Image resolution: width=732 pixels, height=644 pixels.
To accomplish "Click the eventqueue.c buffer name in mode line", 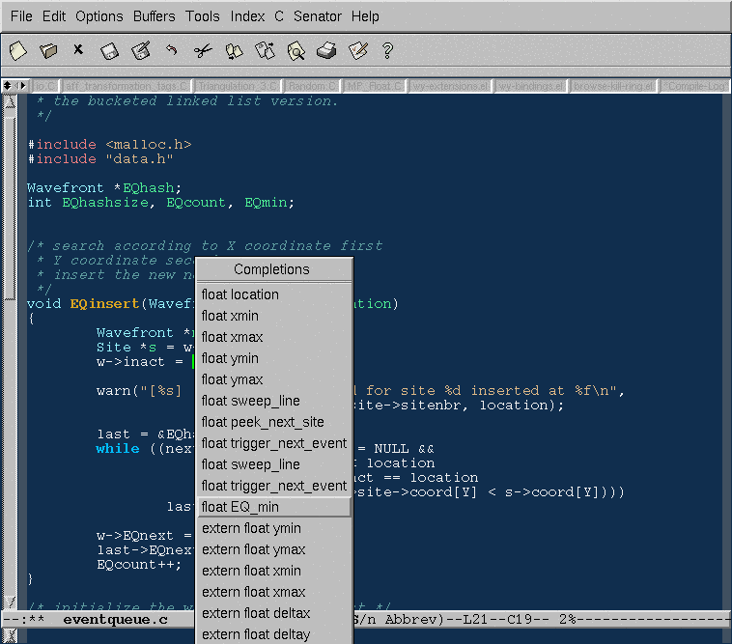I will [115, 619].
